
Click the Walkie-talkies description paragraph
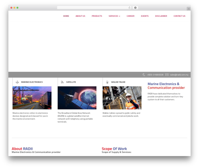[x=121, y=114]
